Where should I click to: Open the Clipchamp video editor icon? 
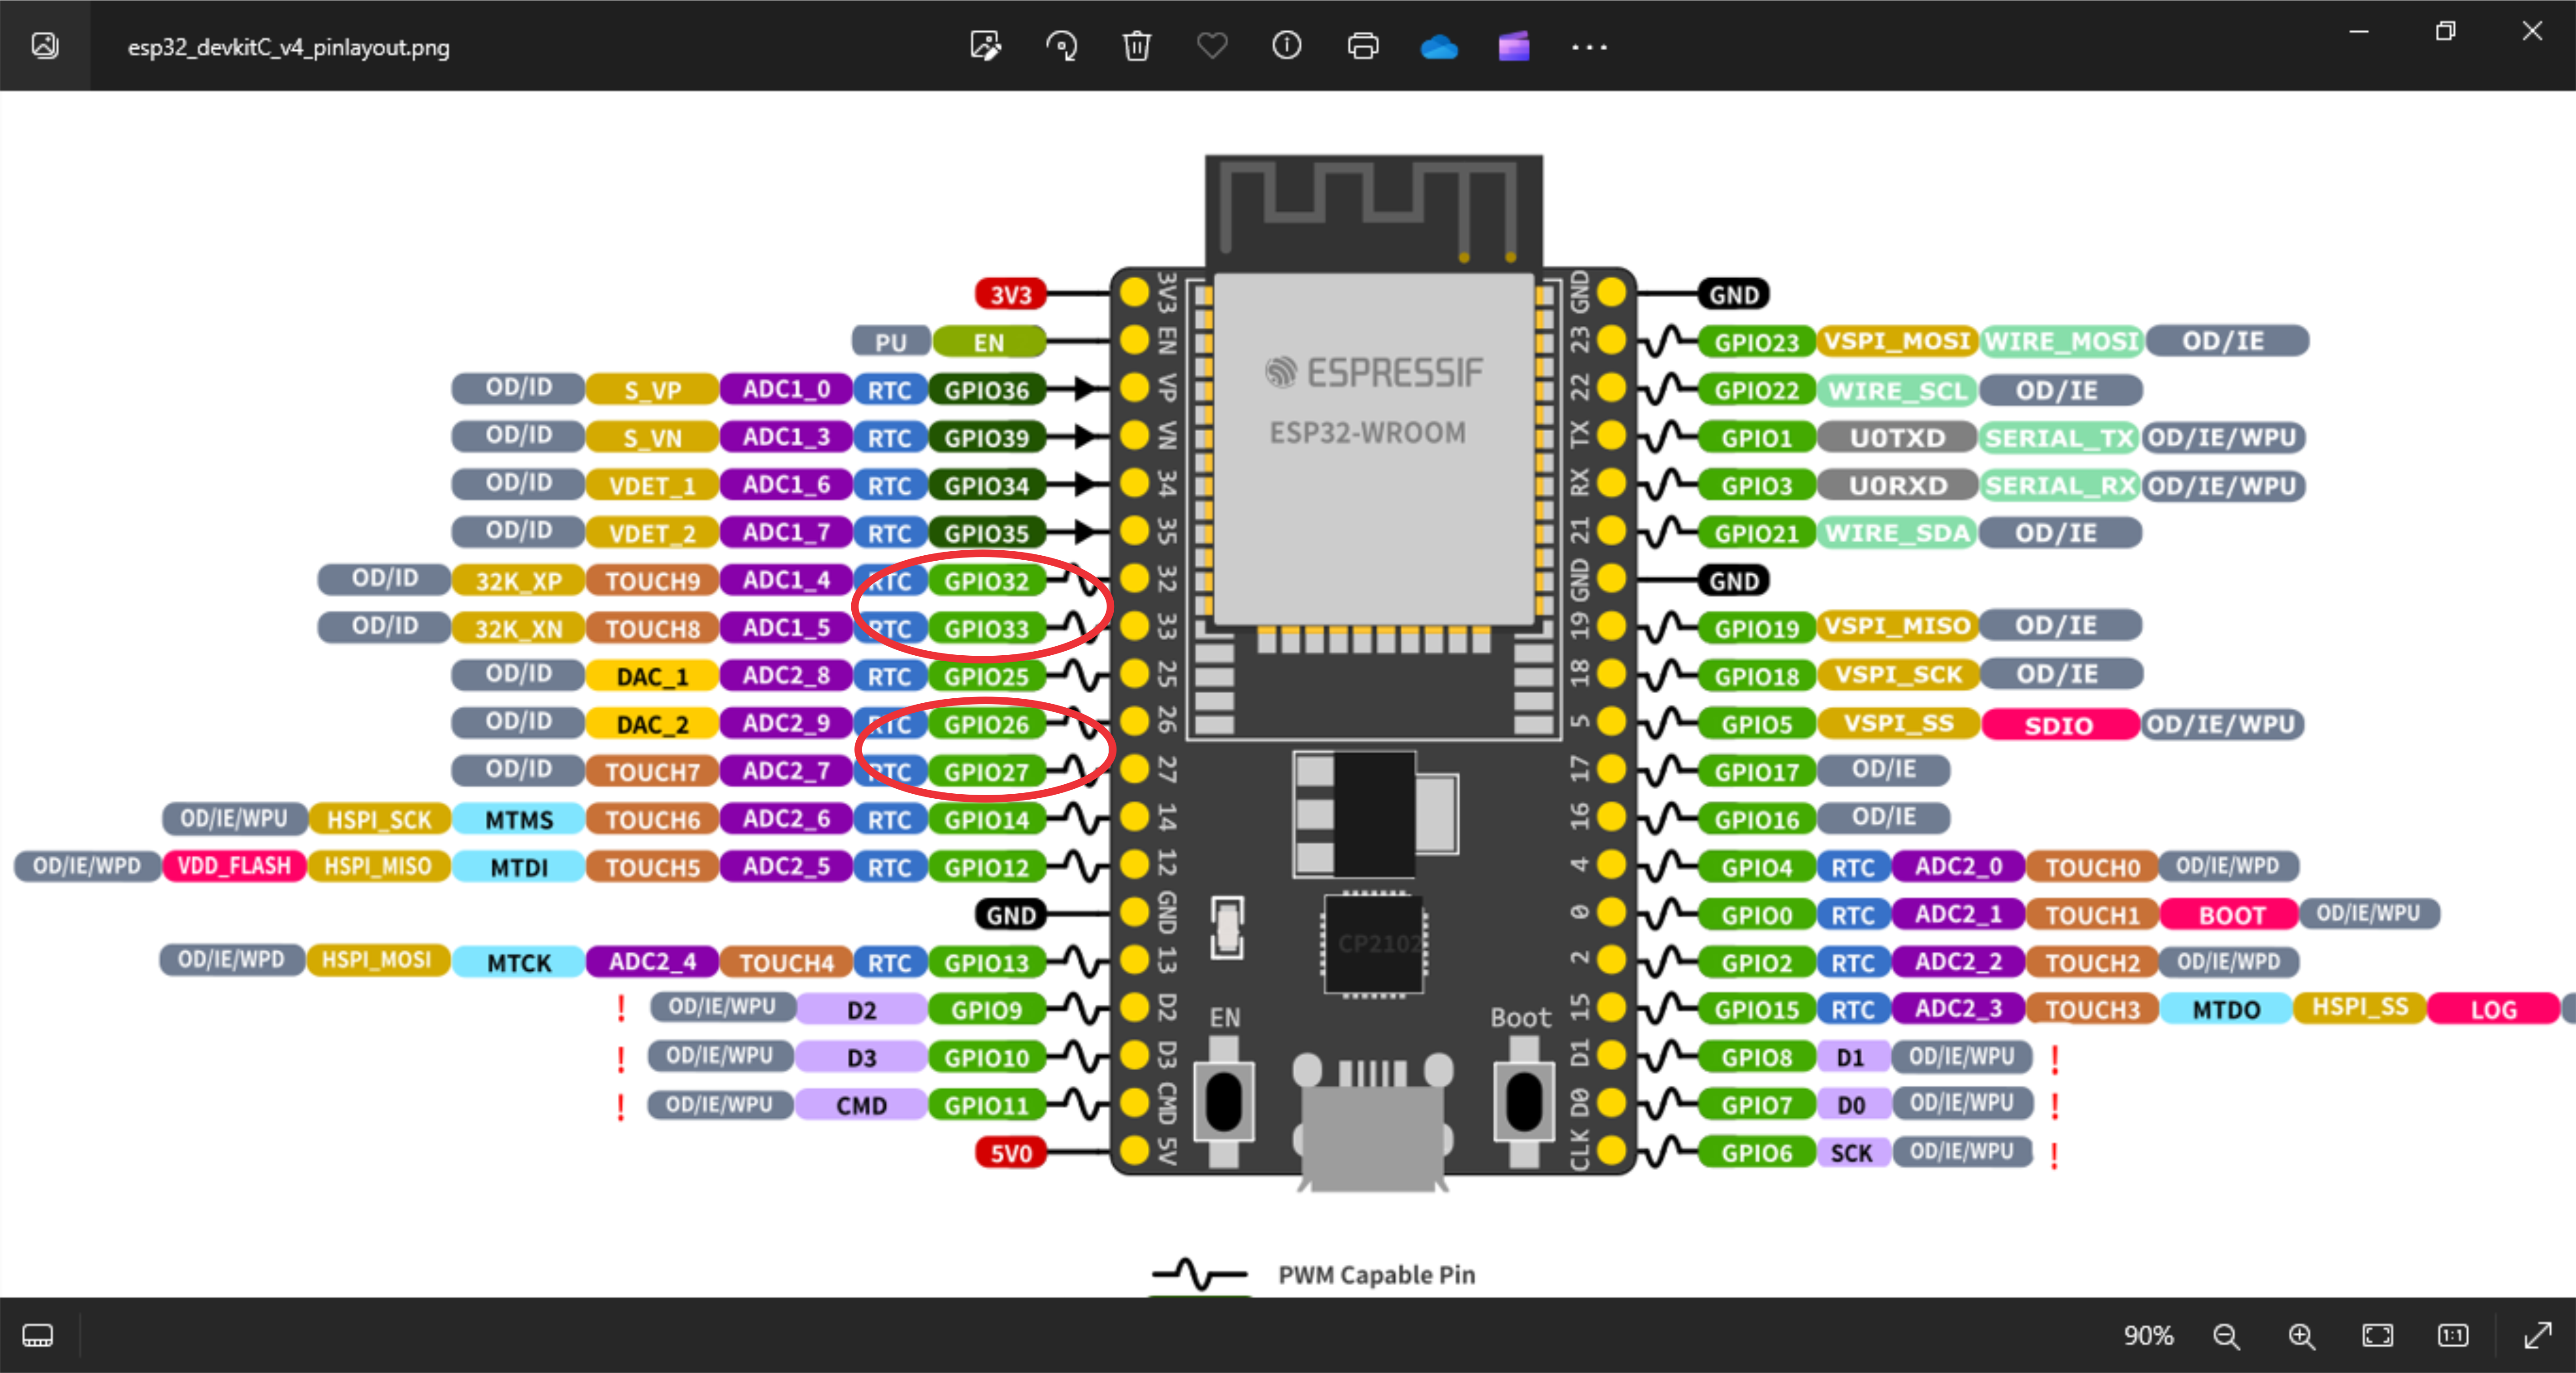1514,46
